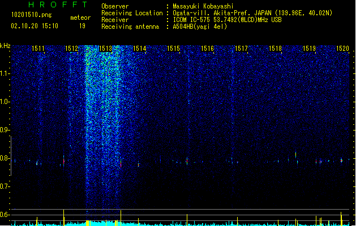Click the kHz axis unit label
The width and height of the screenshot is (356, 226).
coord(5,46)
